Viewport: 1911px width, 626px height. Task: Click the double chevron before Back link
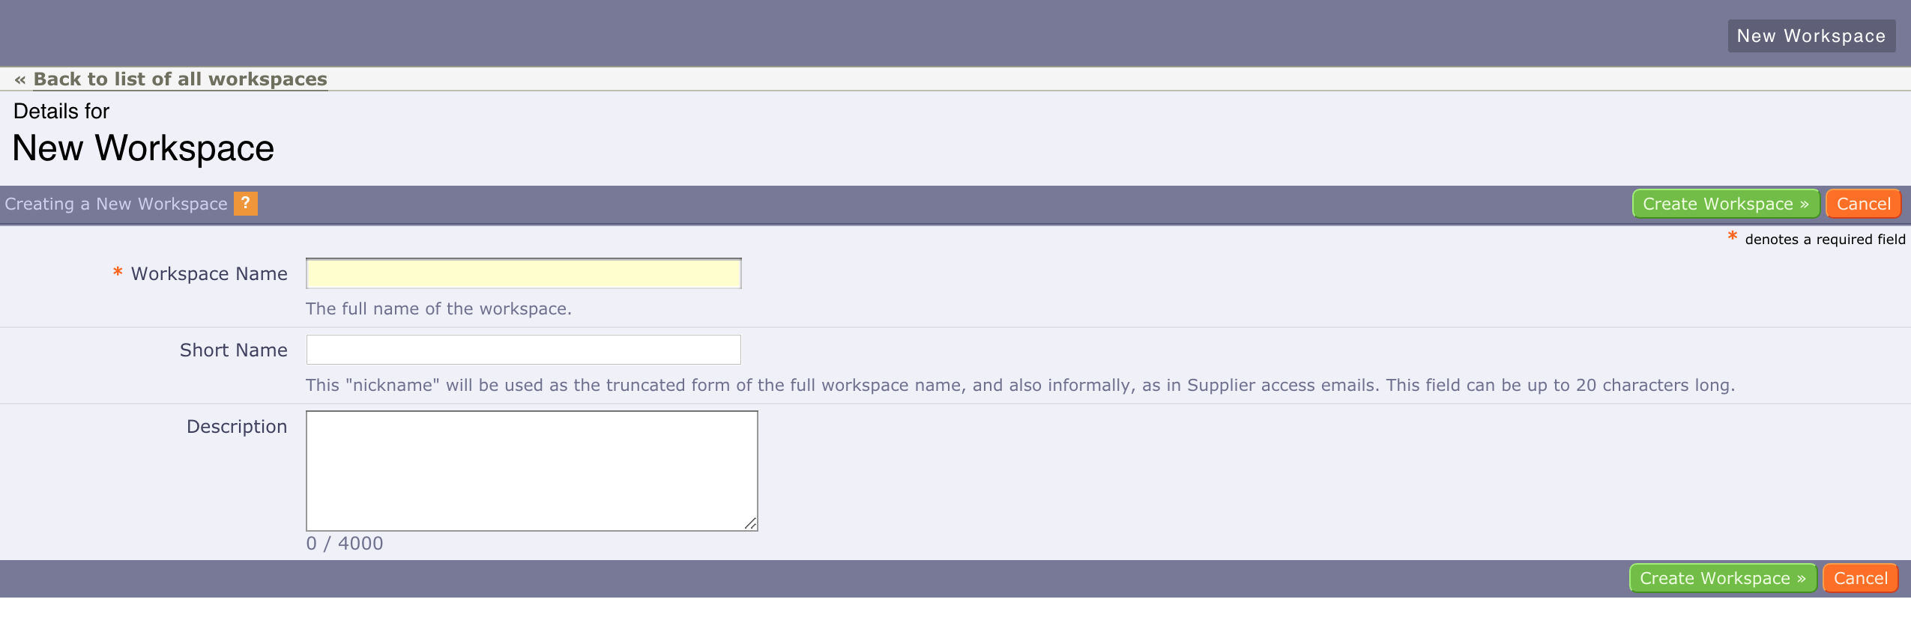(20, 79)
